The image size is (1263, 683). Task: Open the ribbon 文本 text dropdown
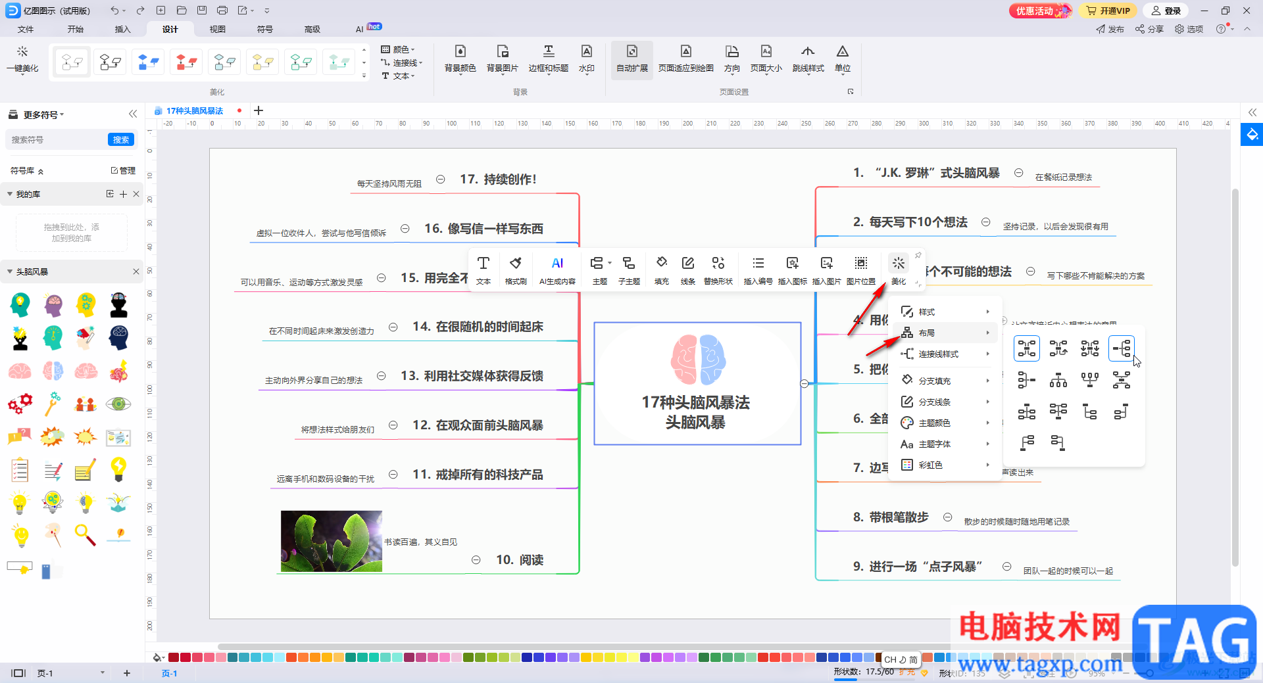coord(399,76)
